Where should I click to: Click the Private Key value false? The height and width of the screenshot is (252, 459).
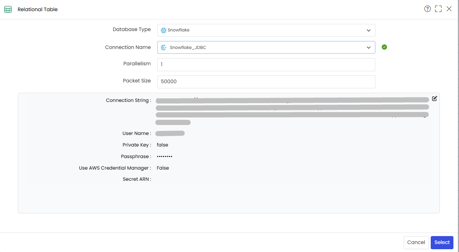coord(162,145)
